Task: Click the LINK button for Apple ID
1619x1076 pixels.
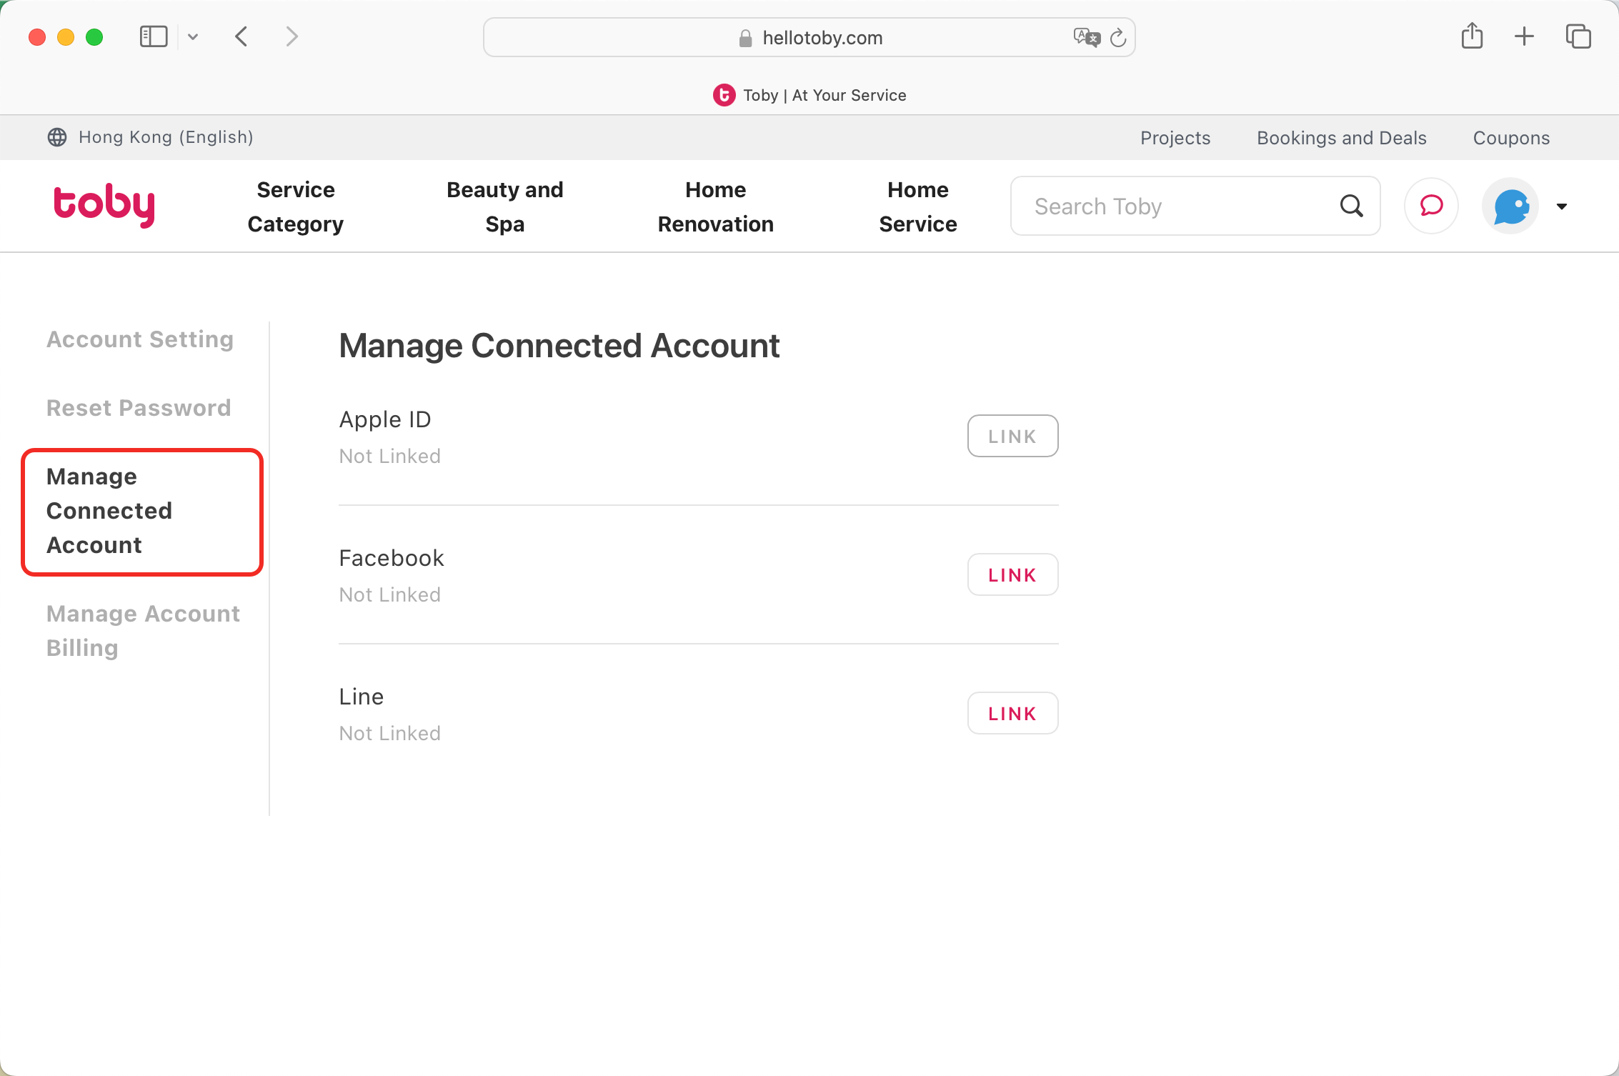Action: pyautogui.click(x=1012, y=436)
